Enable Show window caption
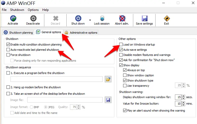The height and width of the screenshot is (124, 197). [x=125, y=75]
